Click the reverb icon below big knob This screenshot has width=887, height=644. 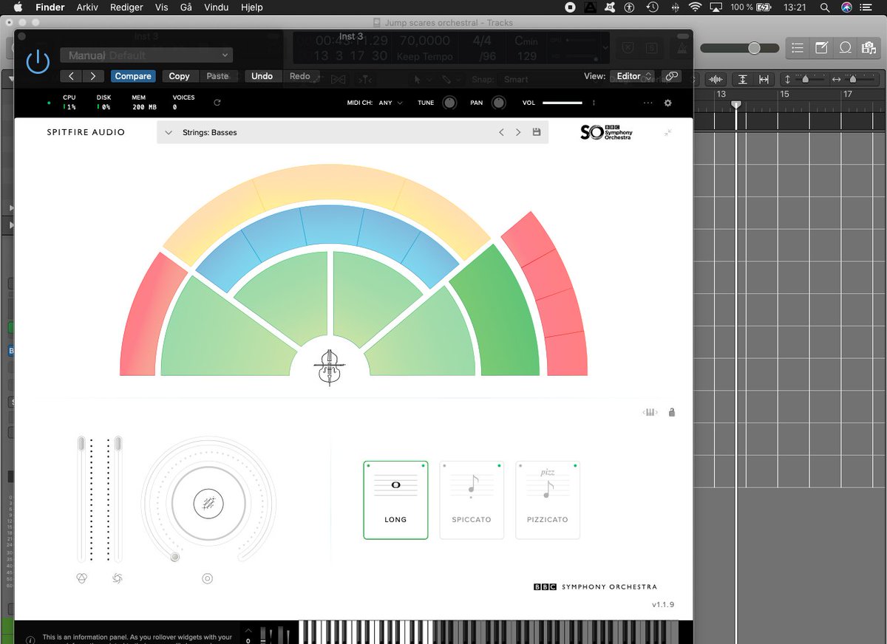click(x=208, y=578)
